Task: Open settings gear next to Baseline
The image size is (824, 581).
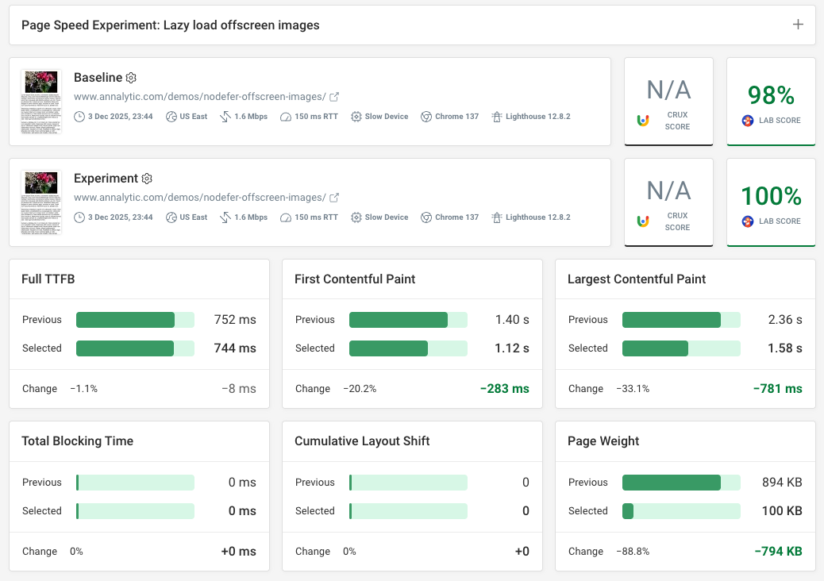Action: pos(132,78)
